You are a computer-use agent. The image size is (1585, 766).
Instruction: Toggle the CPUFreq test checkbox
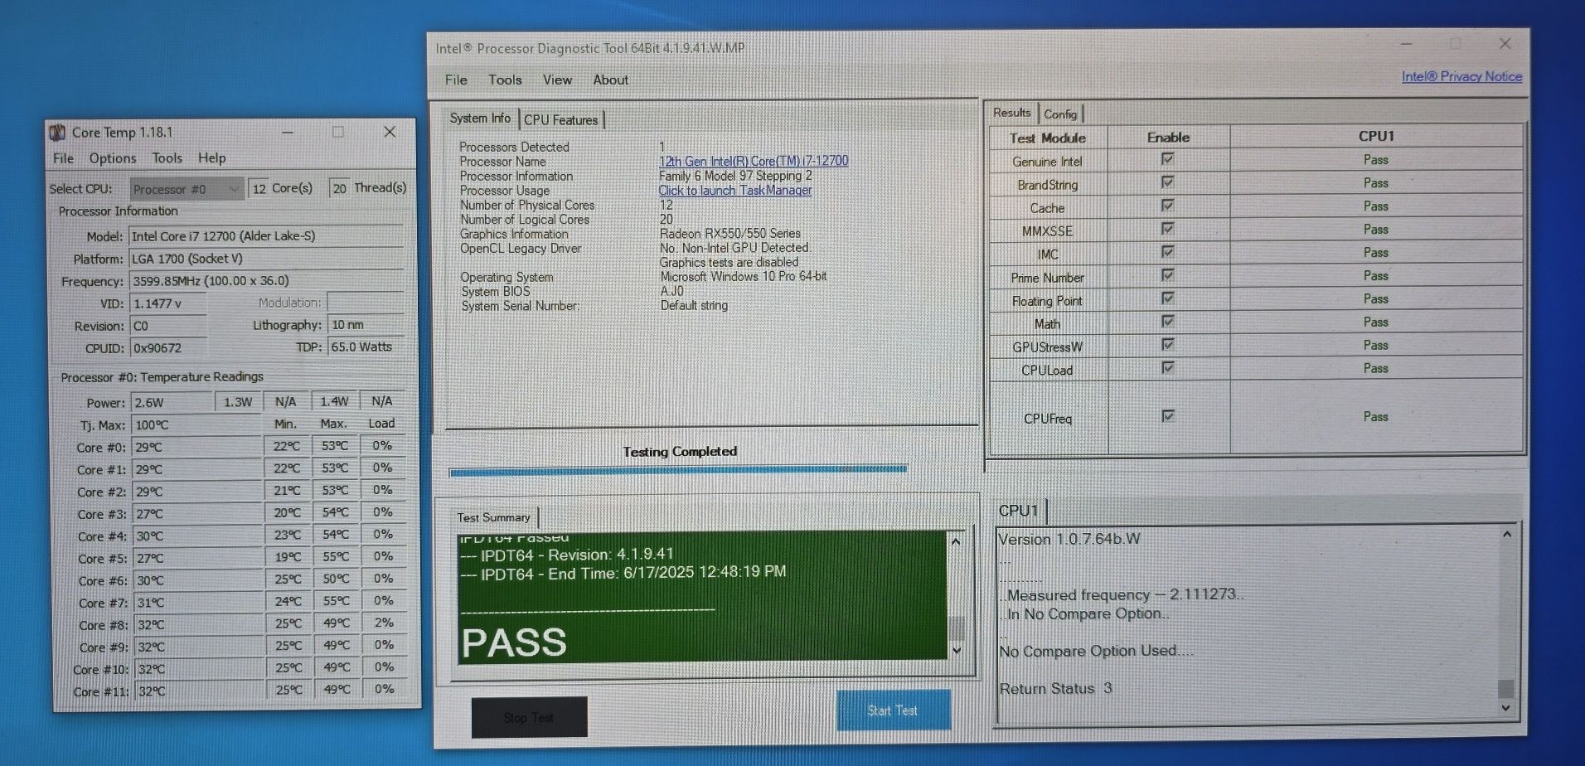pos(1167,416)
